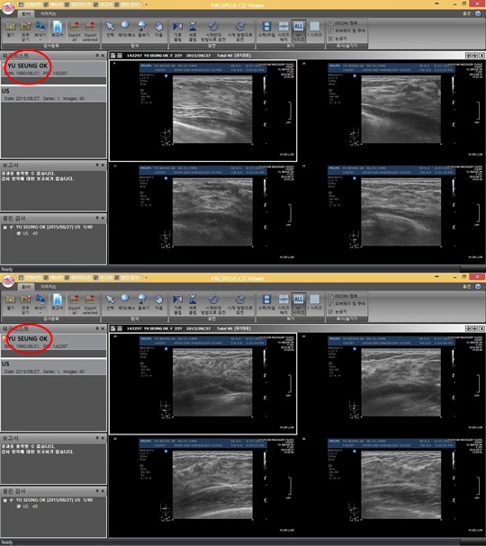The width and height of the screenshot is (486, 546).
Task: Open the report (보고서) icon in lower window ribbon
Action: coord(58,302)
